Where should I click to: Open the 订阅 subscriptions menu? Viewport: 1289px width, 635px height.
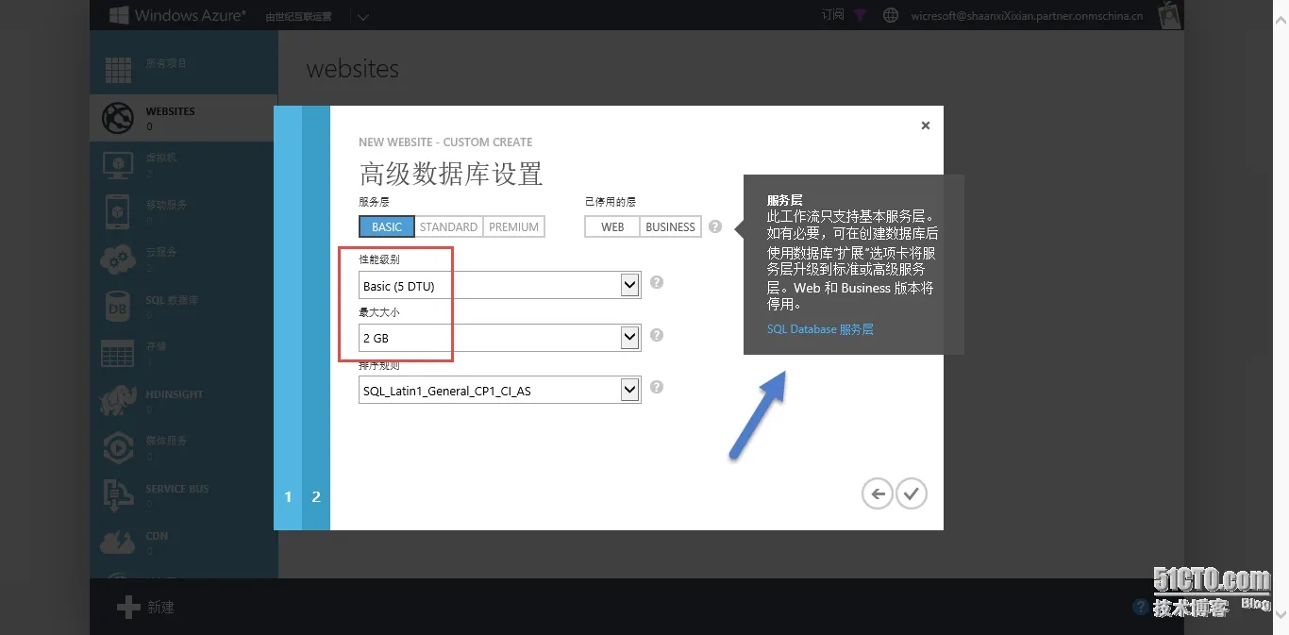pos(832,15)
